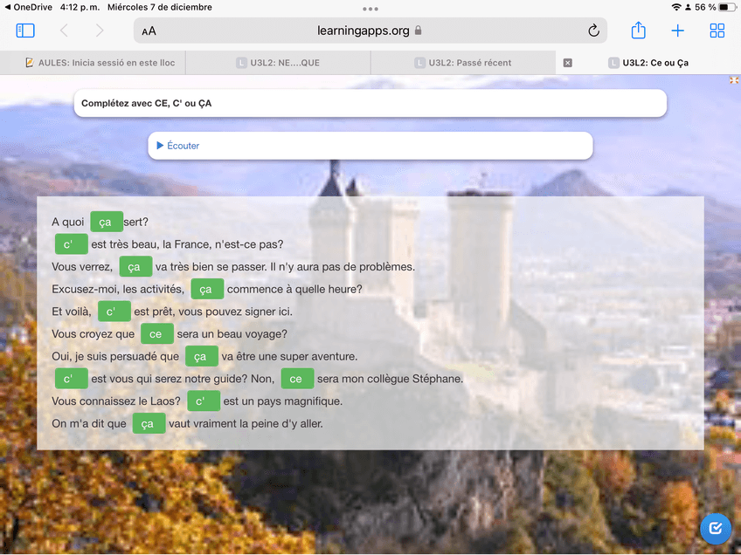The height and width of the screenshot is (555, 741).
Task: Open the share sheet icon
Action: 638,31
